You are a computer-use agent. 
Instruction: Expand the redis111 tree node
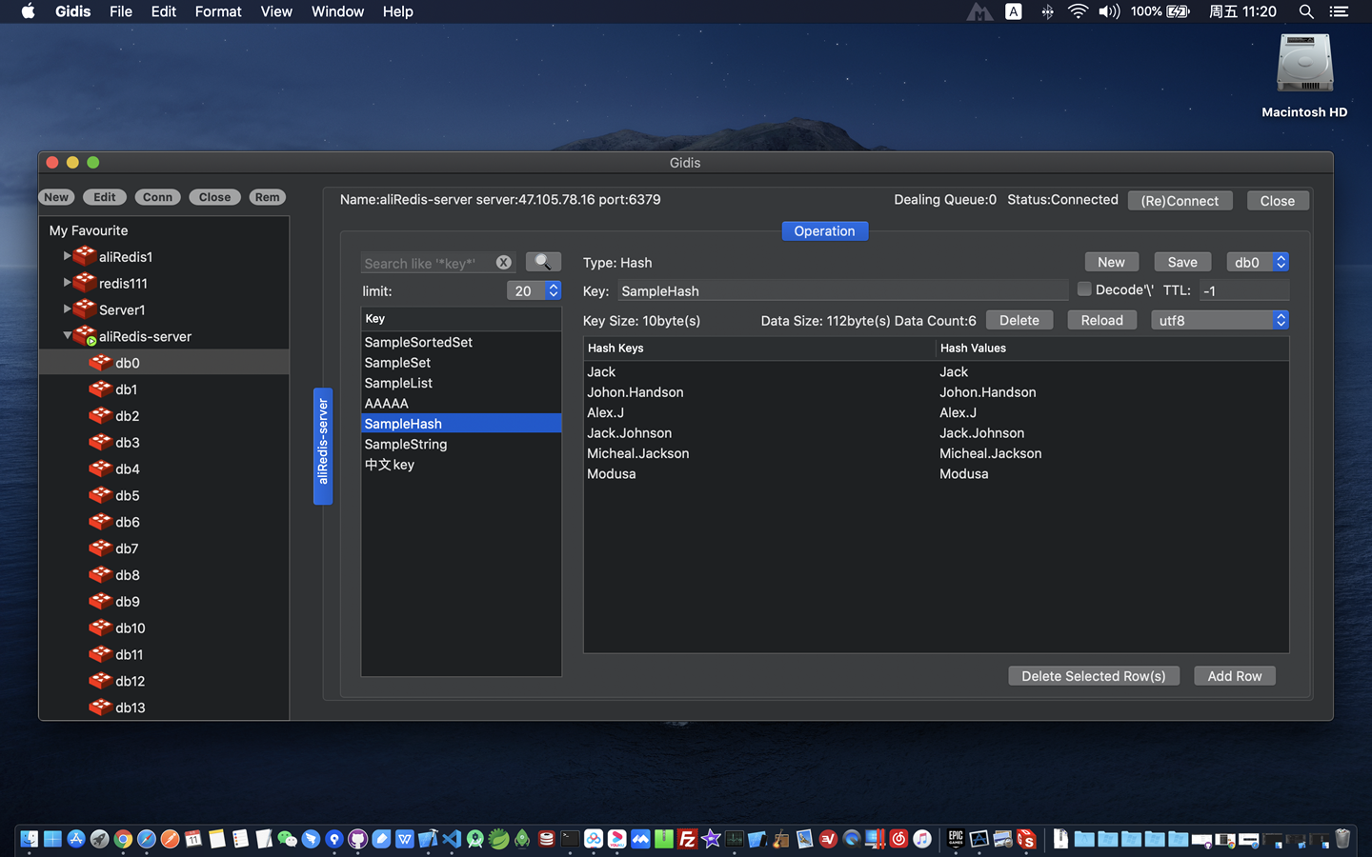[67, 283]
